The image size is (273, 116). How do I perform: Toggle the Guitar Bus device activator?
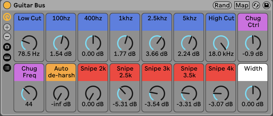pyautogui.click(x=7, y=6)
